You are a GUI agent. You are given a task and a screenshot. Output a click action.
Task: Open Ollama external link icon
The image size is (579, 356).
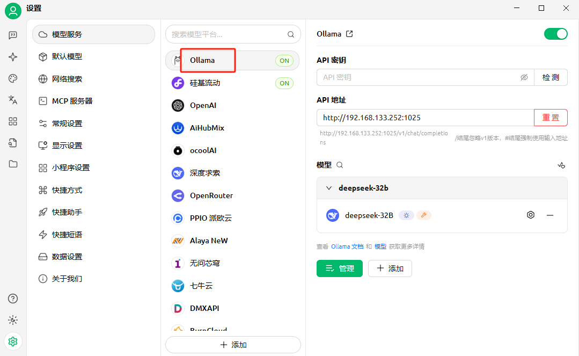pos(349,34)
